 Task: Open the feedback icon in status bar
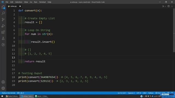tap(168, 93)
